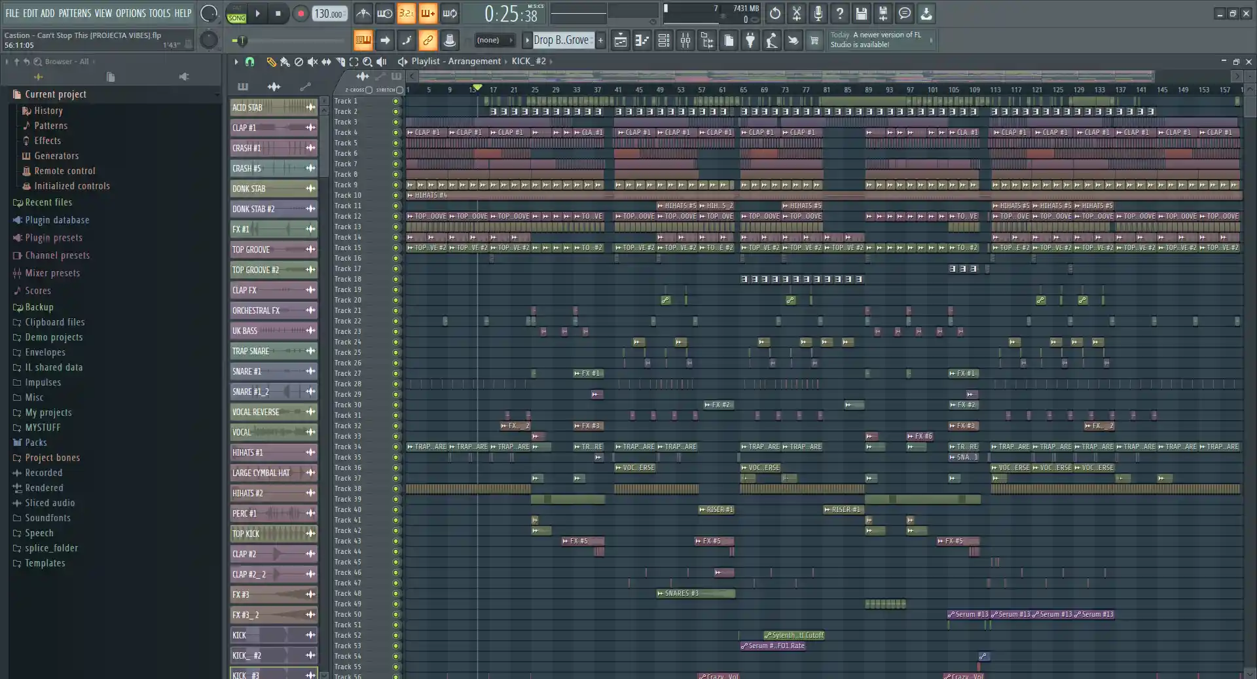Click newer version of FL Studio notice

coord(881,40)
